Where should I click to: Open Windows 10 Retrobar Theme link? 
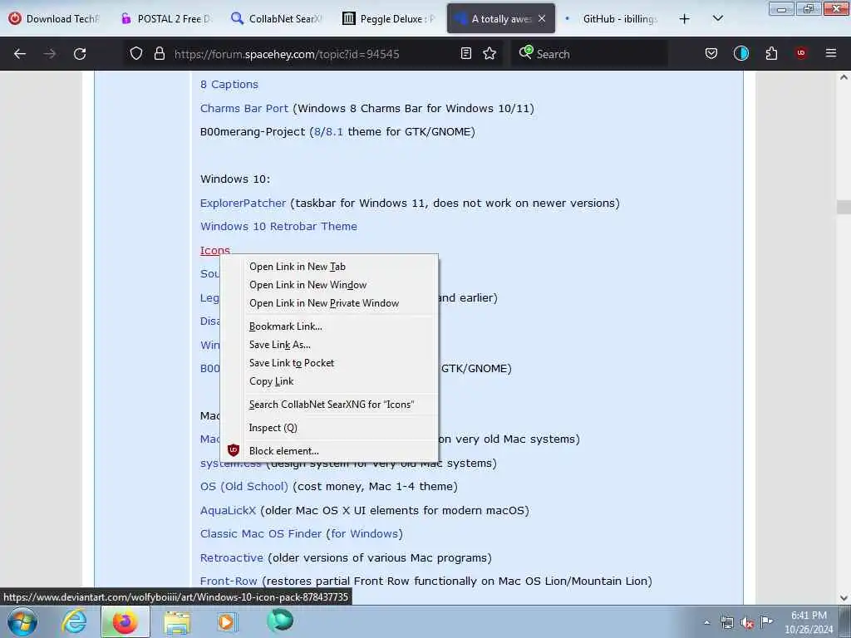click(x=278, y=226)
